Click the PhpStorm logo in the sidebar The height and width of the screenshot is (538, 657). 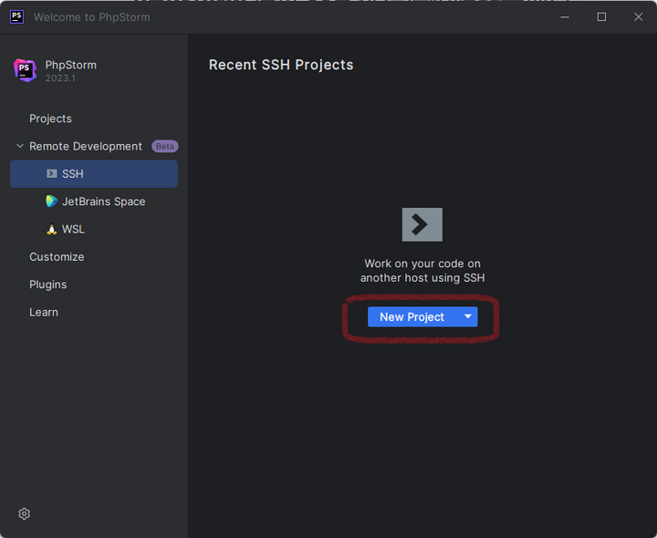click(x=25, y=70)
